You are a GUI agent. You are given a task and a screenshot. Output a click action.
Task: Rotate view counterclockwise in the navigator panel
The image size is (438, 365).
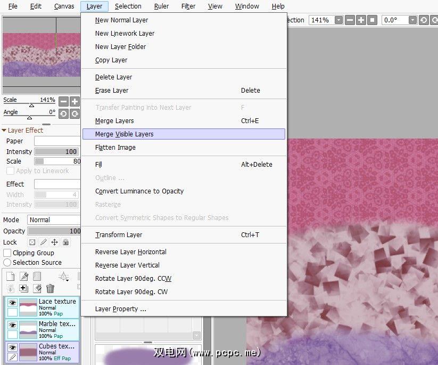click(63, 113)
